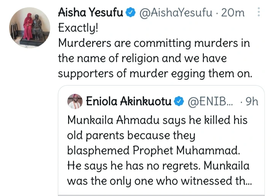Click Eniola Akinkuotu's name in quoted tweet
This screenshot has width=274, height=196.
(x=129, y=101)
